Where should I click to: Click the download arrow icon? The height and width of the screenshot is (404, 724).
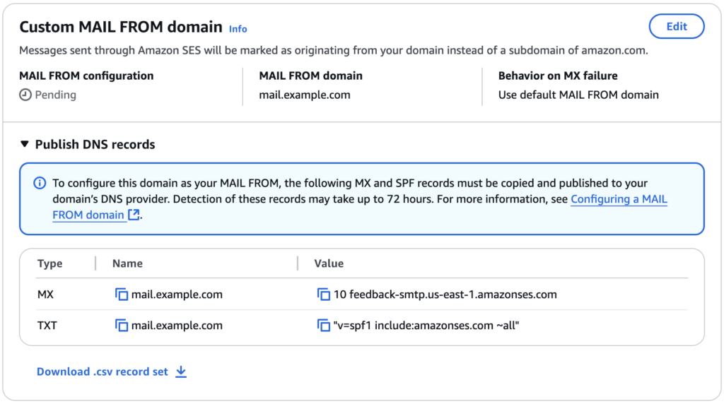click(x=181, y=372)
